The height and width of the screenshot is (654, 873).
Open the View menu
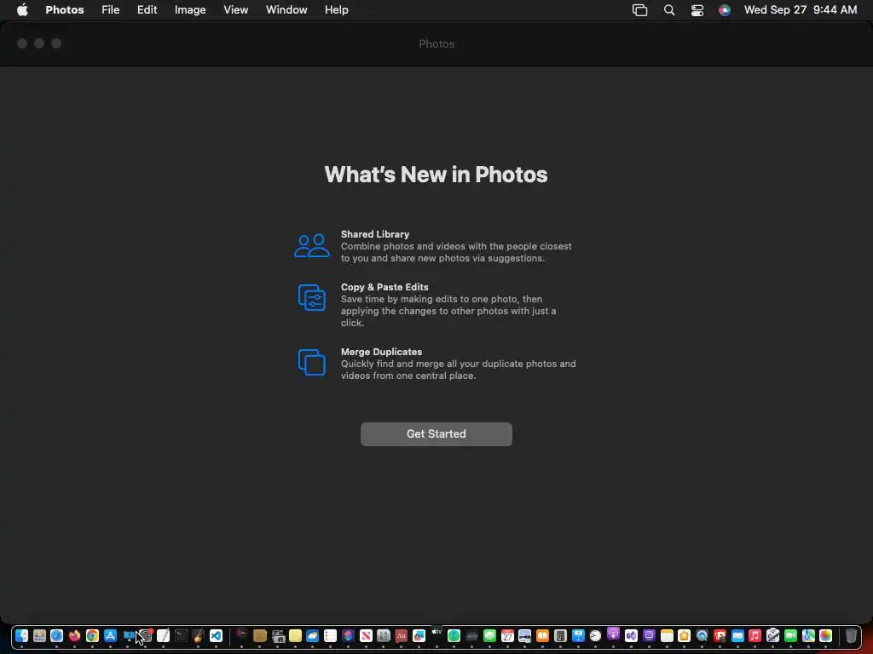point(235,10)
